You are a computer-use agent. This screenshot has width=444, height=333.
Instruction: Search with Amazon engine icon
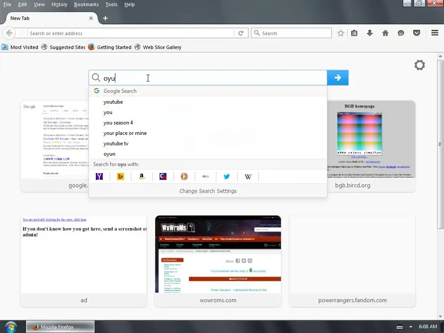[142, 176]
